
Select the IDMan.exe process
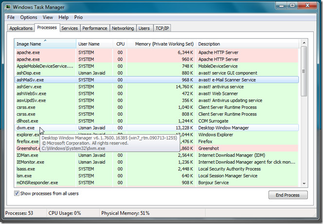tap(157, 155)
